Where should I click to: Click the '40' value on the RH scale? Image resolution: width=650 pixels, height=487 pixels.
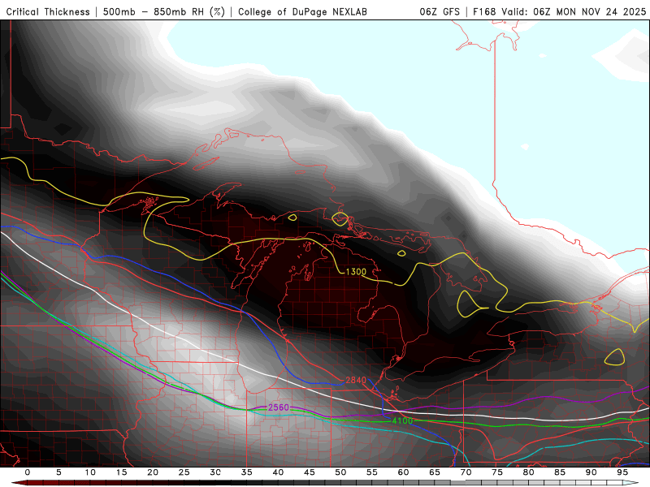278,472
